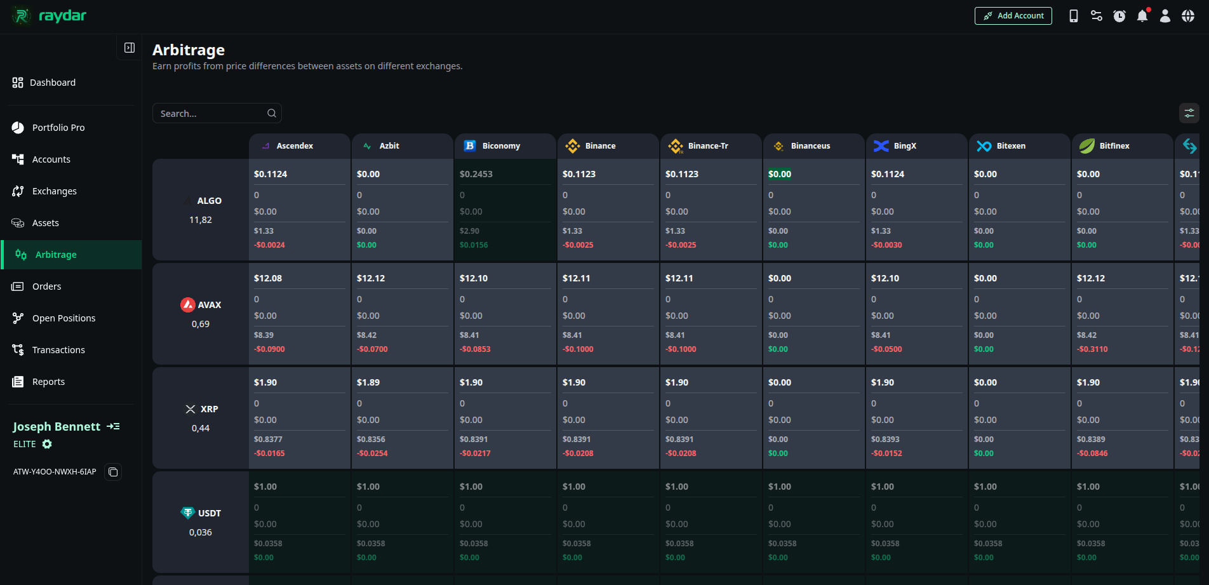
Task: Change language with the globe icon
Action: pyautogui.click(x=1188, y=16)
